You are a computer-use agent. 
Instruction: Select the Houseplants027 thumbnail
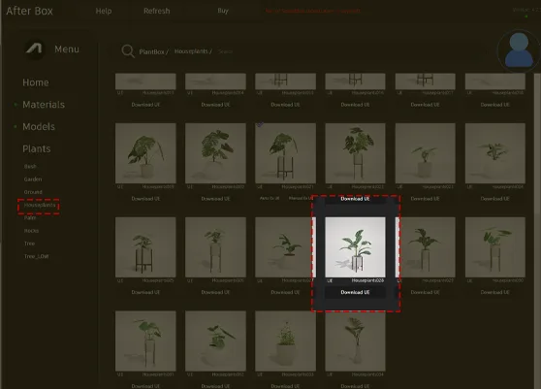click(284, 247)
